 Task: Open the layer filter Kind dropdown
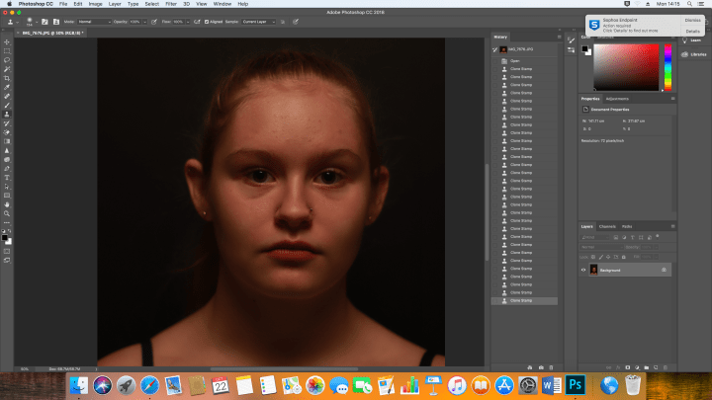point(595,237)
